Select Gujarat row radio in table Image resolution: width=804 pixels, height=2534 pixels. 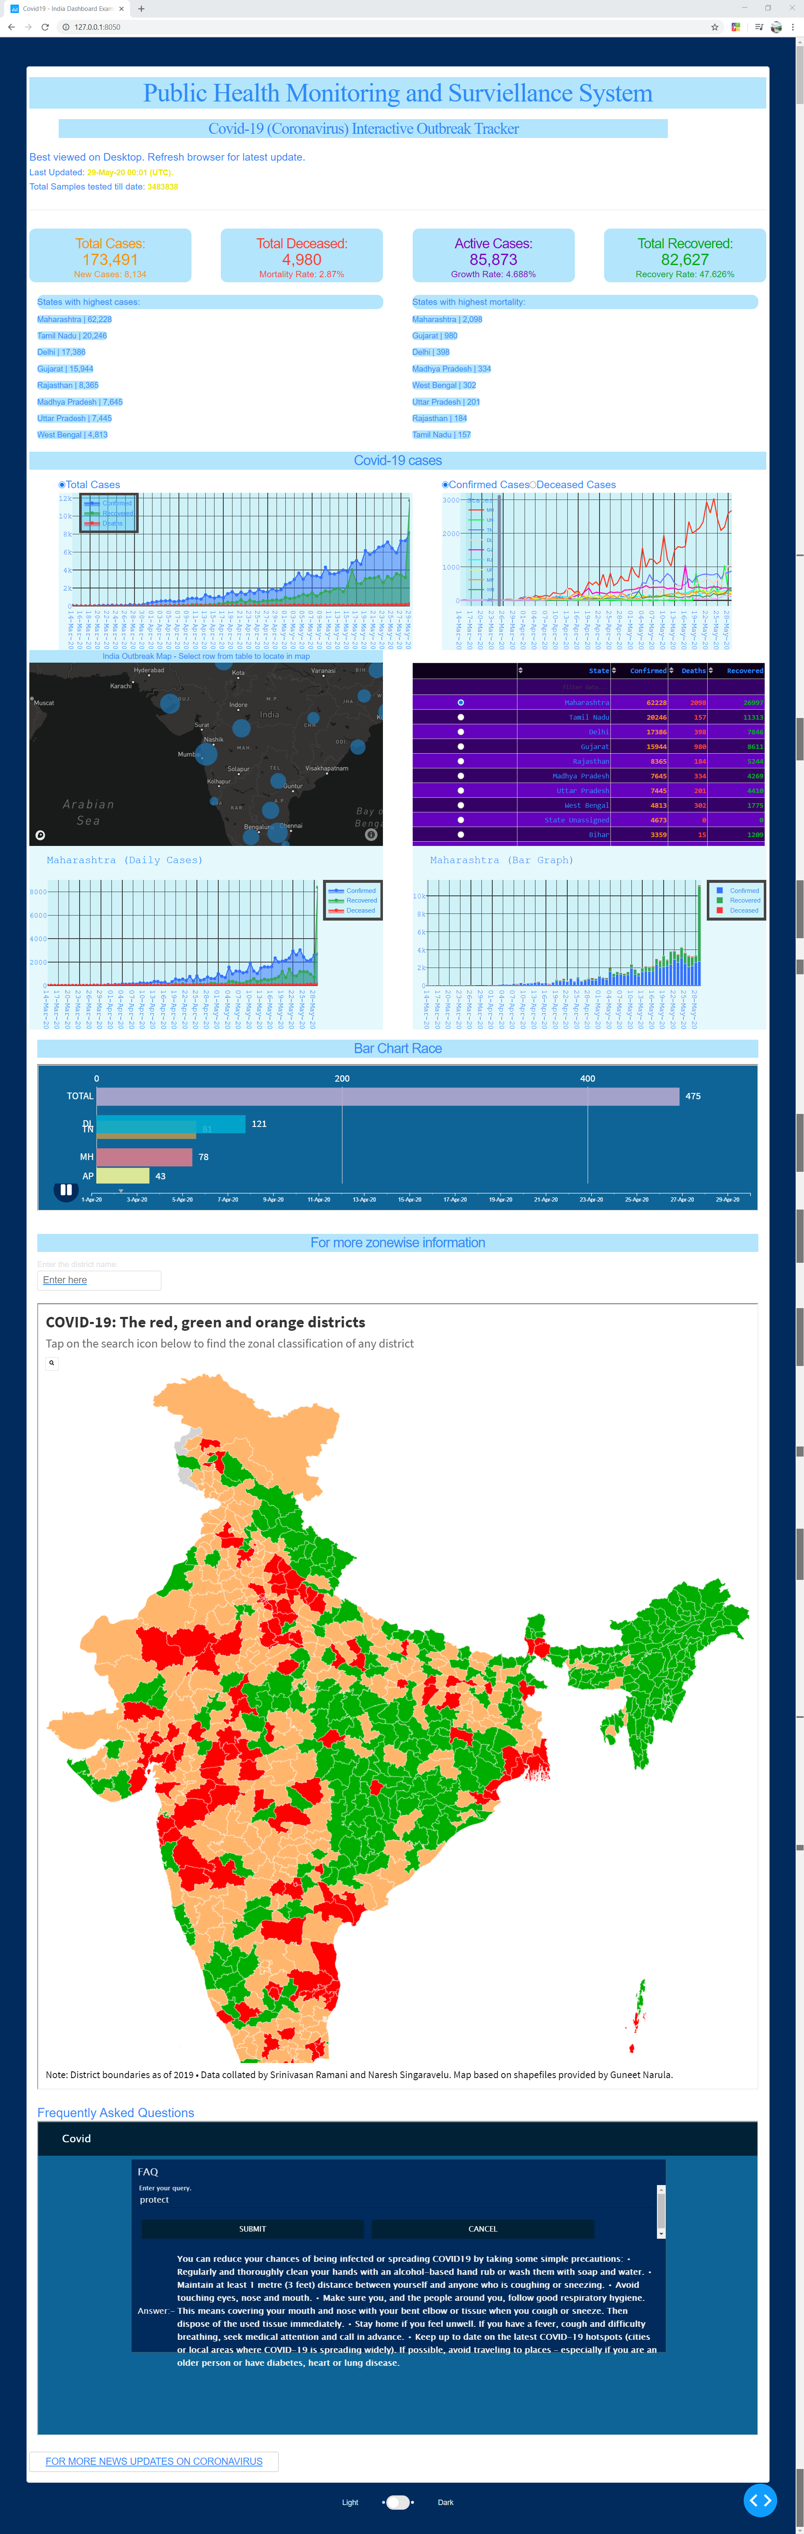[x=460, y=747]
